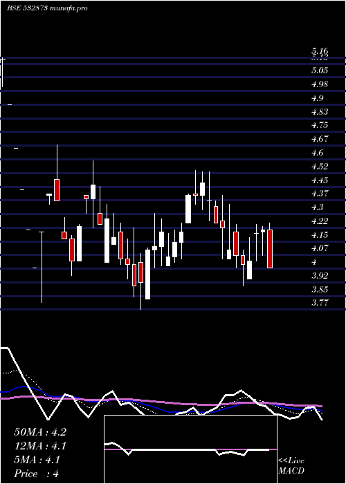Screen dimensions: 346x484
Task: Click the 5.05 price axis label
Action: pos(320,71)
